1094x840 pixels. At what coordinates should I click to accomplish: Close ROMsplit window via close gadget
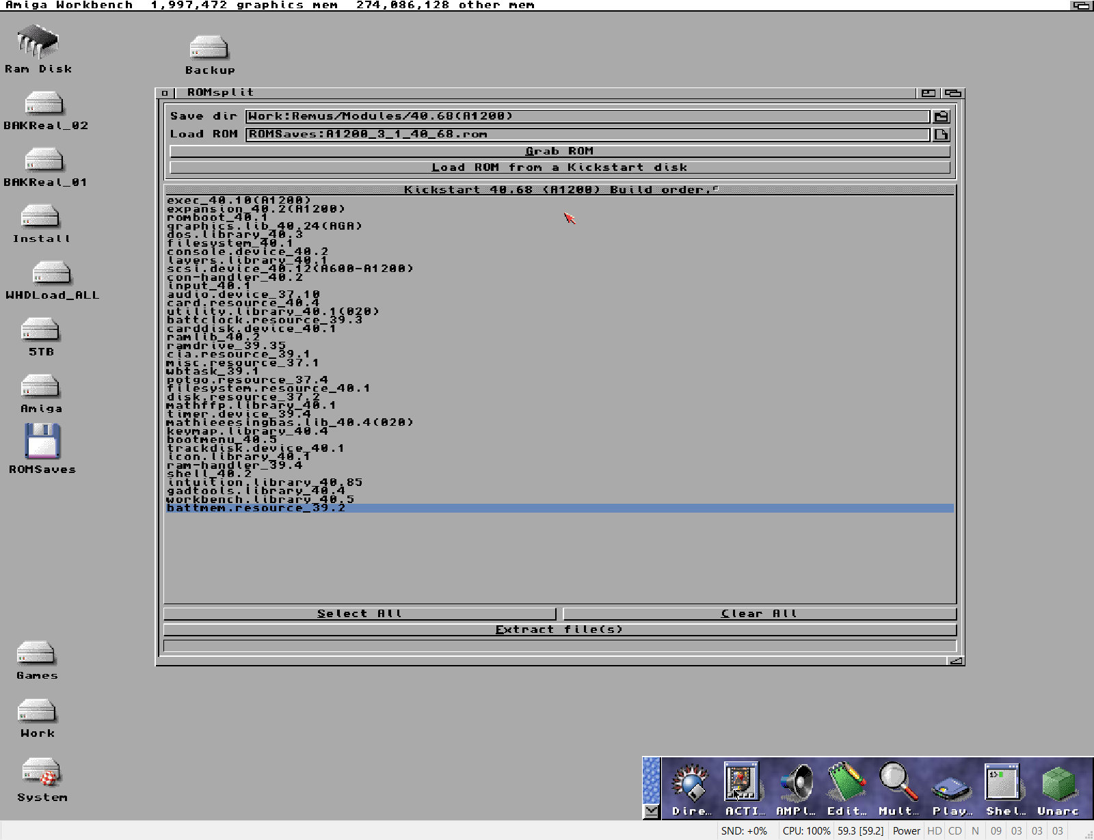[x=164, y=93]
